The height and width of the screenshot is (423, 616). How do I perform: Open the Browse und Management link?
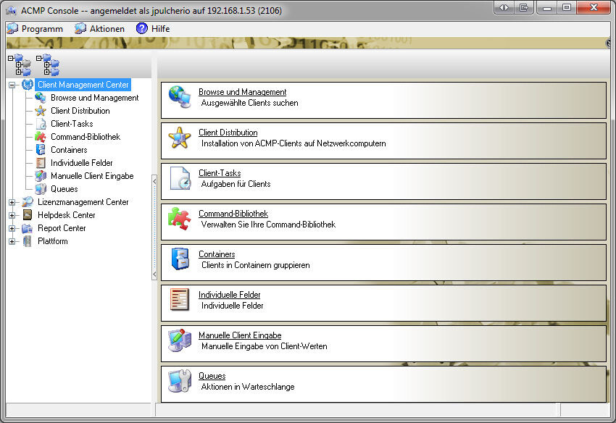pyautogui.click(x=242, y=92)
